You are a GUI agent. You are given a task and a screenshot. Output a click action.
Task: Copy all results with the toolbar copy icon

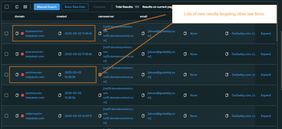17,7
